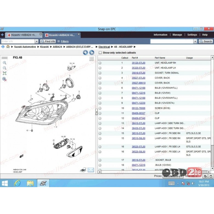214x214 pixels.
Task: Open part number 36510-58L00 link
Action: [138, 138]
